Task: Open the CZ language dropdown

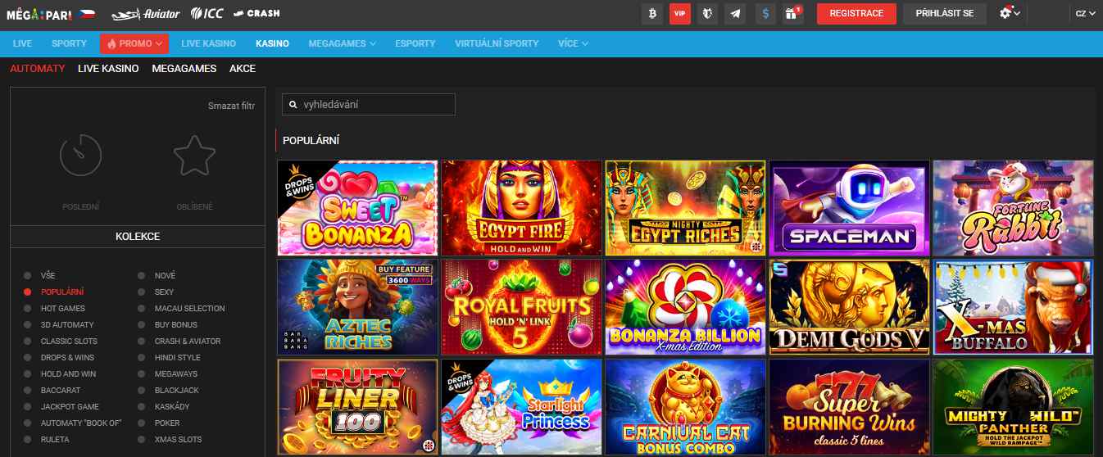Action: [1087, 13]
